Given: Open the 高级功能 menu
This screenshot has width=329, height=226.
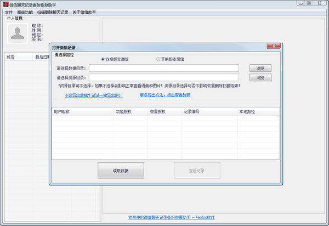Looking at the screenshot, I should click(25, 12).
